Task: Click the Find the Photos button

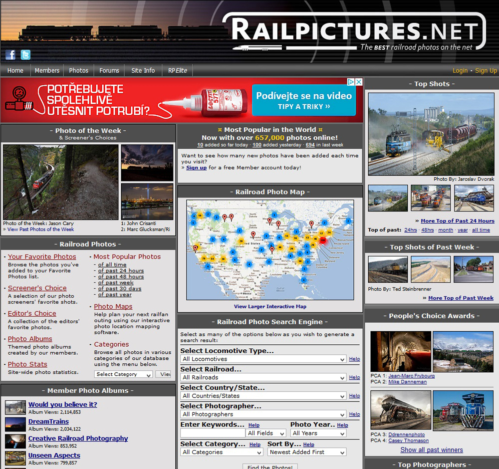Action: tap(270, 467)
